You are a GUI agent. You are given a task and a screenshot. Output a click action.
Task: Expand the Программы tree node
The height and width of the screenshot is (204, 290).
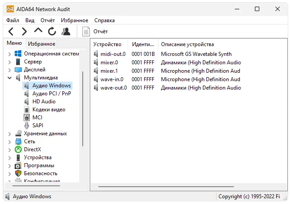(x=9, y=166)
